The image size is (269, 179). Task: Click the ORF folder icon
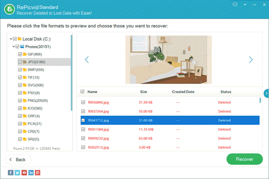tap(25, 116)
